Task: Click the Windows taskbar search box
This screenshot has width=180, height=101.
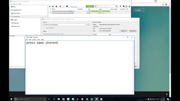Action: tap(30, 99)
